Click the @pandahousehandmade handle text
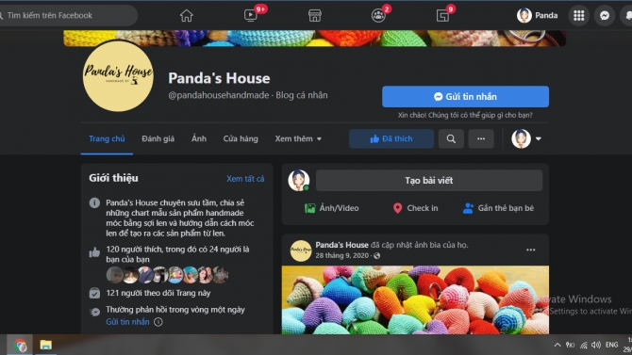 coord(219,95)
